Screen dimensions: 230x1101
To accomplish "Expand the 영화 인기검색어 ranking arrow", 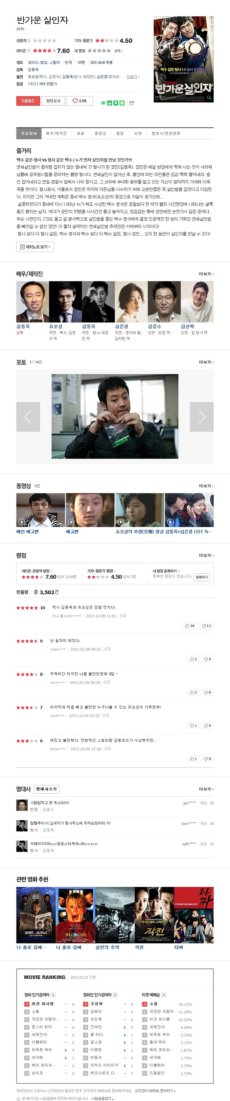I will (x=53, y=994).
